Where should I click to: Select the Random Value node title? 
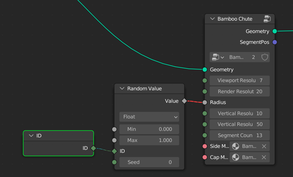pyautogui.click(x=144, y=88)
